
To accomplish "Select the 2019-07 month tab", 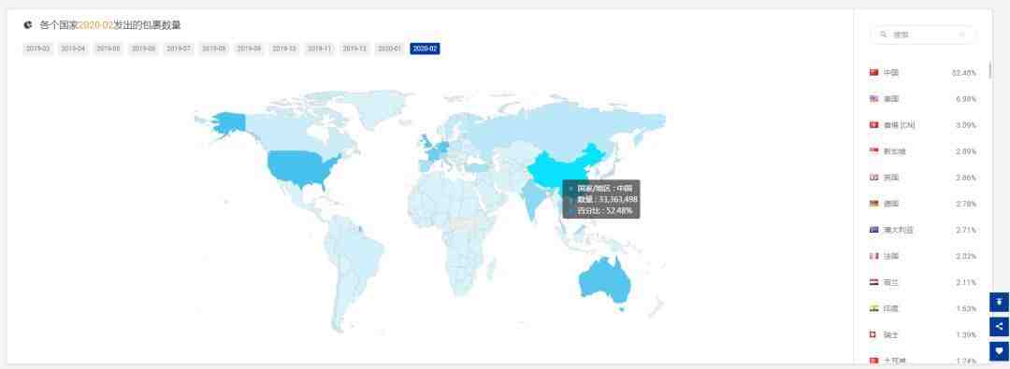I will (179, 49).
